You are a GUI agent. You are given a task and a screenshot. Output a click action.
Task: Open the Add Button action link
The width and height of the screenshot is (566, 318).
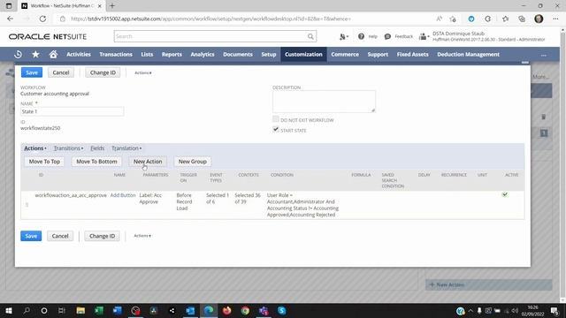click(123, 195)
